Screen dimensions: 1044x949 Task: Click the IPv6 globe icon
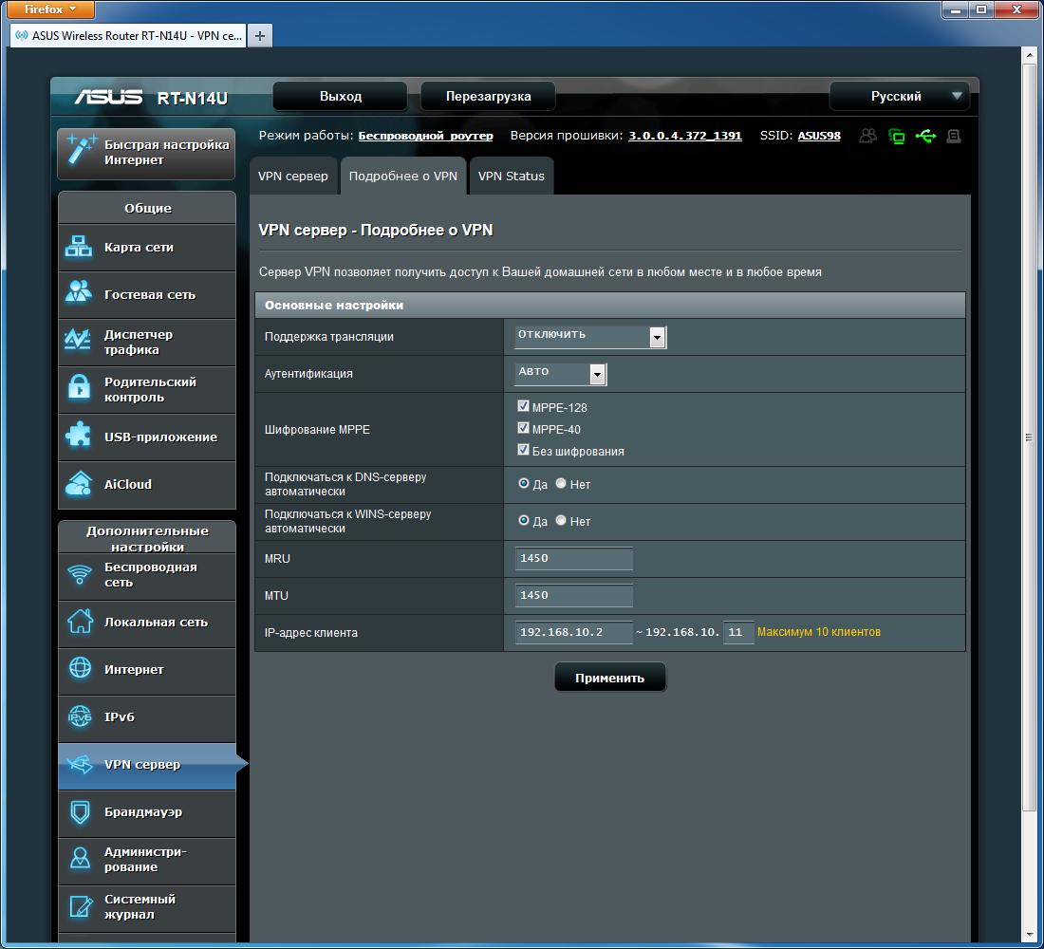pos(80,717)
